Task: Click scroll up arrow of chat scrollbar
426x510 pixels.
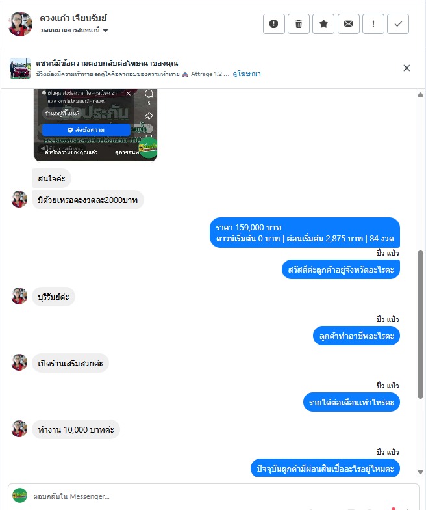Action: tap(420, 95)
